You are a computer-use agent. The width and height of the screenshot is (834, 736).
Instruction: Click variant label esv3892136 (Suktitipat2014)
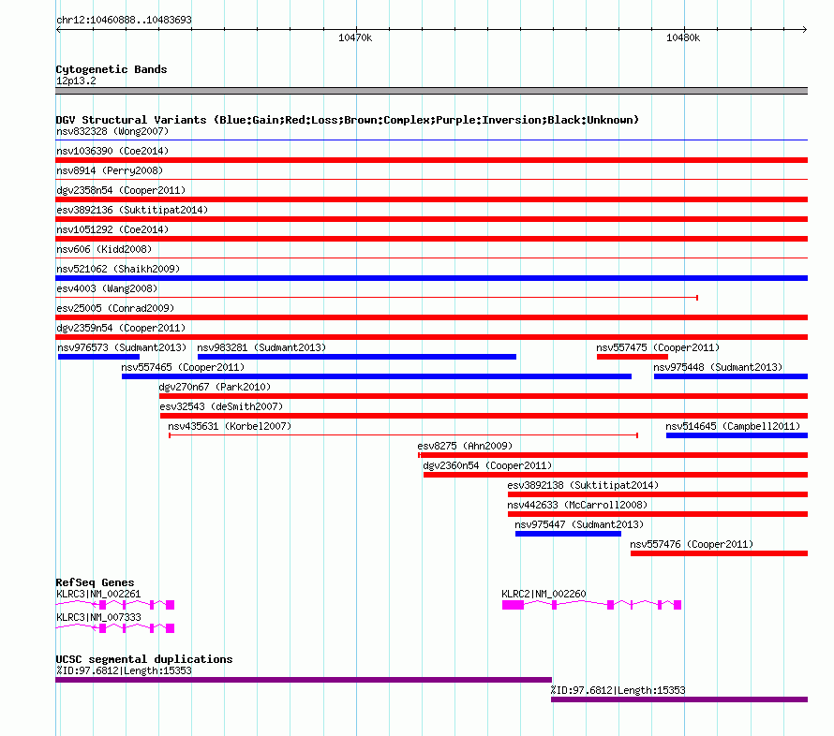(132, 210)
